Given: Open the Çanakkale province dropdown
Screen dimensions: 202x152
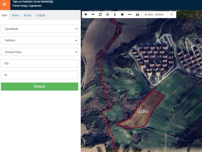Looking at the screenshot, I should click(x=39, y=29).
